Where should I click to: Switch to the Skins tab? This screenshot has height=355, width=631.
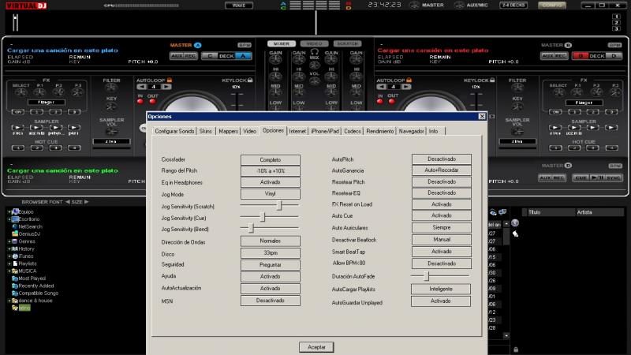point(206,130)
